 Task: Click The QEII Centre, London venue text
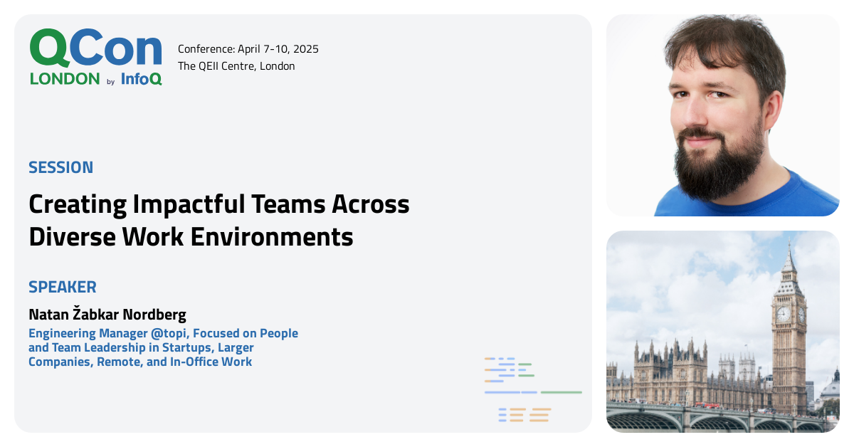[236, 65]
